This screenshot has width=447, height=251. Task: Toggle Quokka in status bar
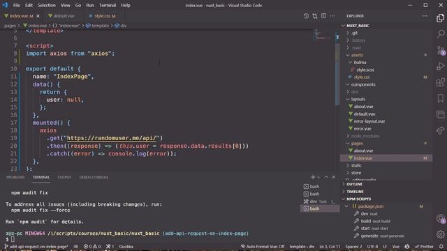[126, 246]
